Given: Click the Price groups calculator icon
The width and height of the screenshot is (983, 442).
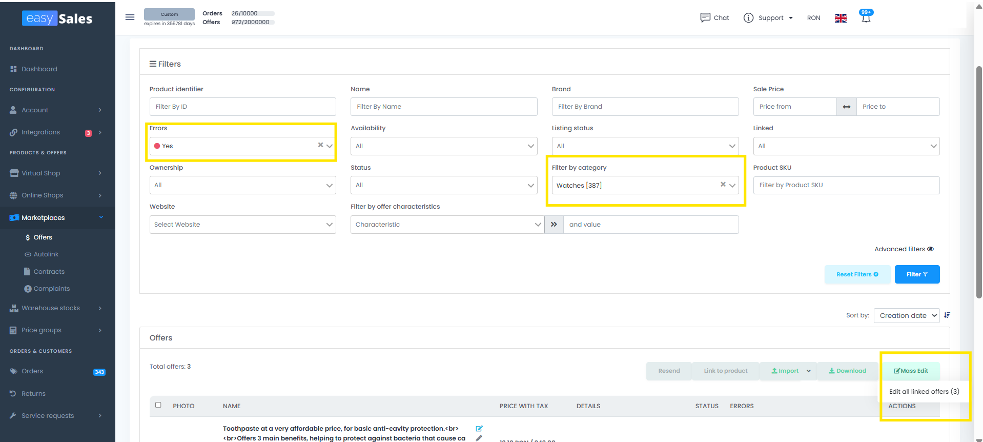Looking at the screenshot, I should tap(13, 330).
